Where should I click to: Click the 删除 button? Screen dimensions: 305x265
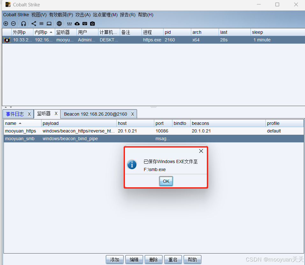(154, 260)
